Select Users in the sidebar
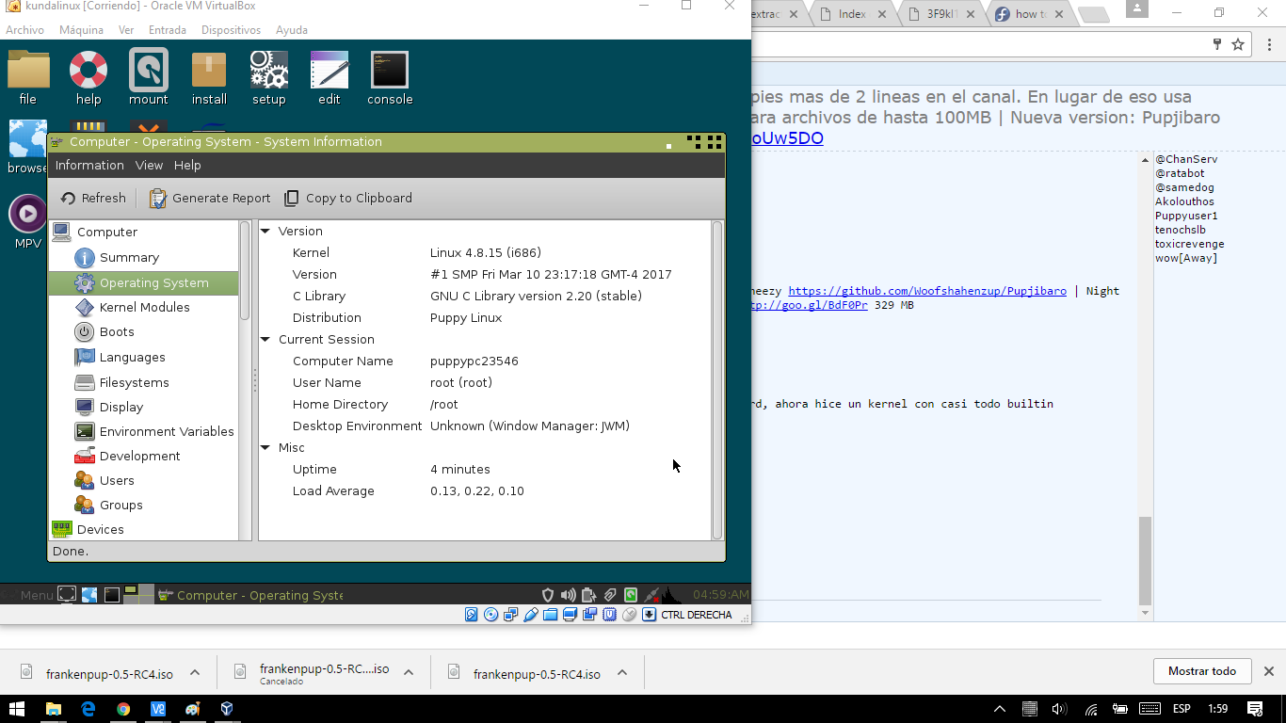The height and width of the screenshot is (723, 1286). click(x=117, y=480)
